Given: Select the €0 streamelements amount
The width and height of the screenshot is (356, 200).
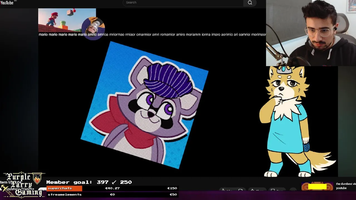Looking at the screenshot, I should click(x=112, y=194).
